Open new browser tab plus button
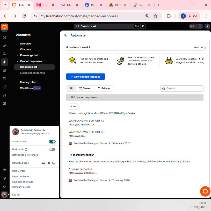Viewport: 211px width, 211px height. coord(159,5)
